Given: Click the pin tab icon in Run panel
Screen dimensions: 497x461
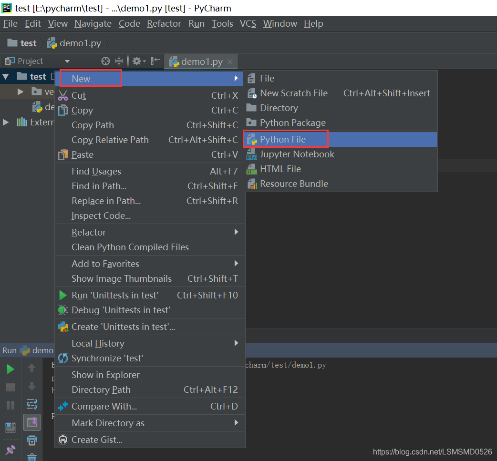Looking at the screenshot, I should pyautogui.click(x=10, y=450).
